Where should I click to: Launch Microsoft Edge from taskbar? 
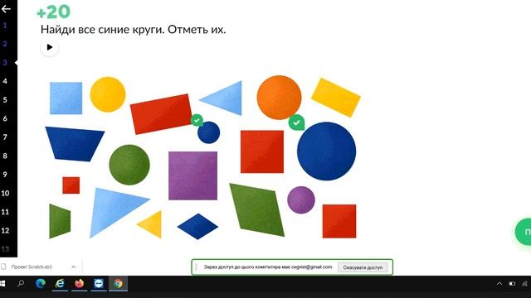pos(41,283)
